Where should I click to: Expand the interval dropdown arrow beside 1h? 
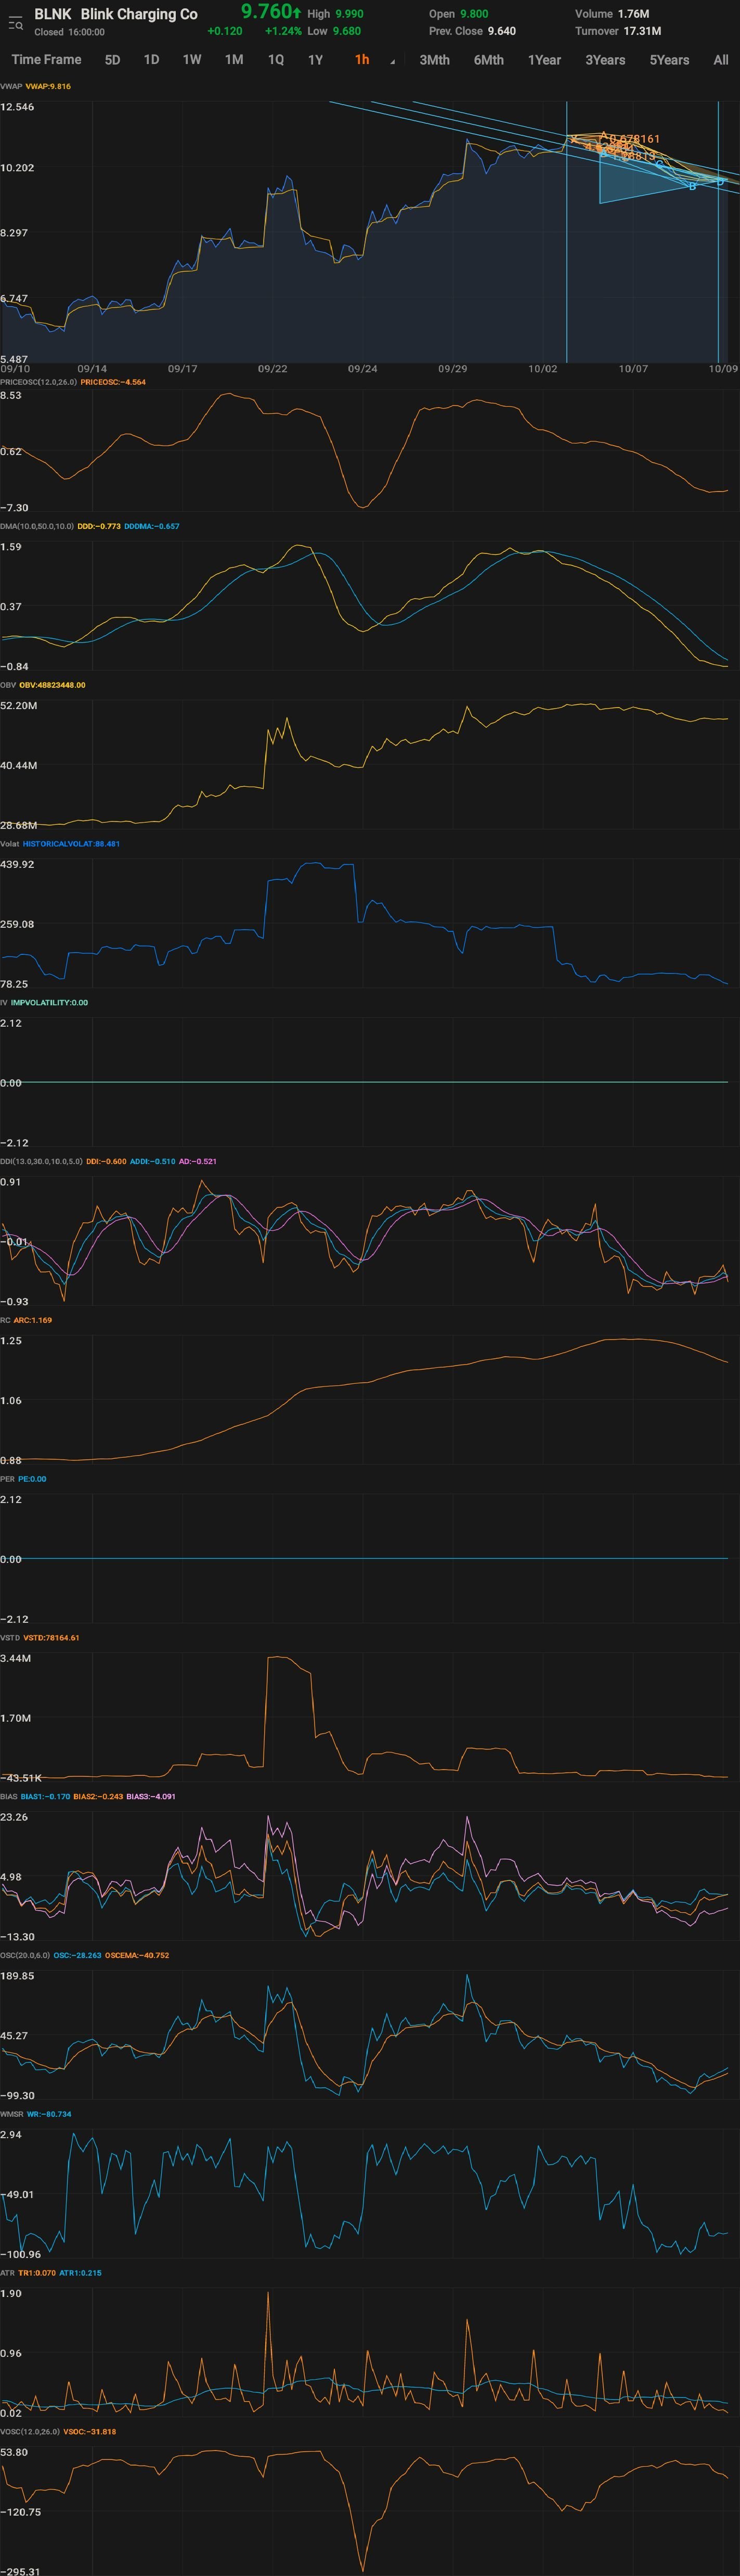[393, 63]
